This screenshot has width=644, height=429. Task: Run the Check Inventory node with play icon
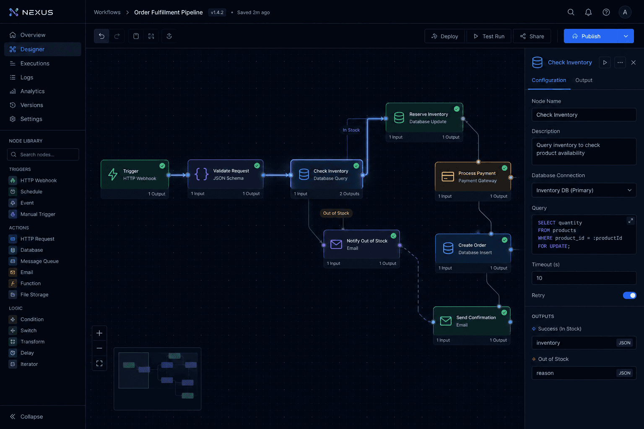[605, 62]
